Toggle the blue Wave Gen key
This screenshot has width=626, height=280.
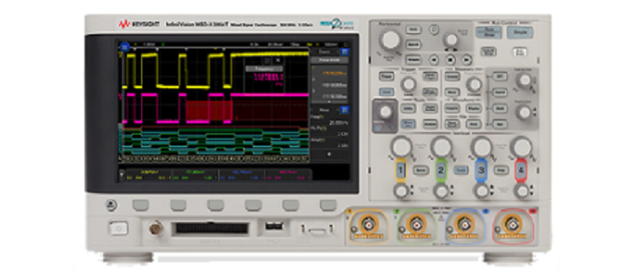click(408, 124)
